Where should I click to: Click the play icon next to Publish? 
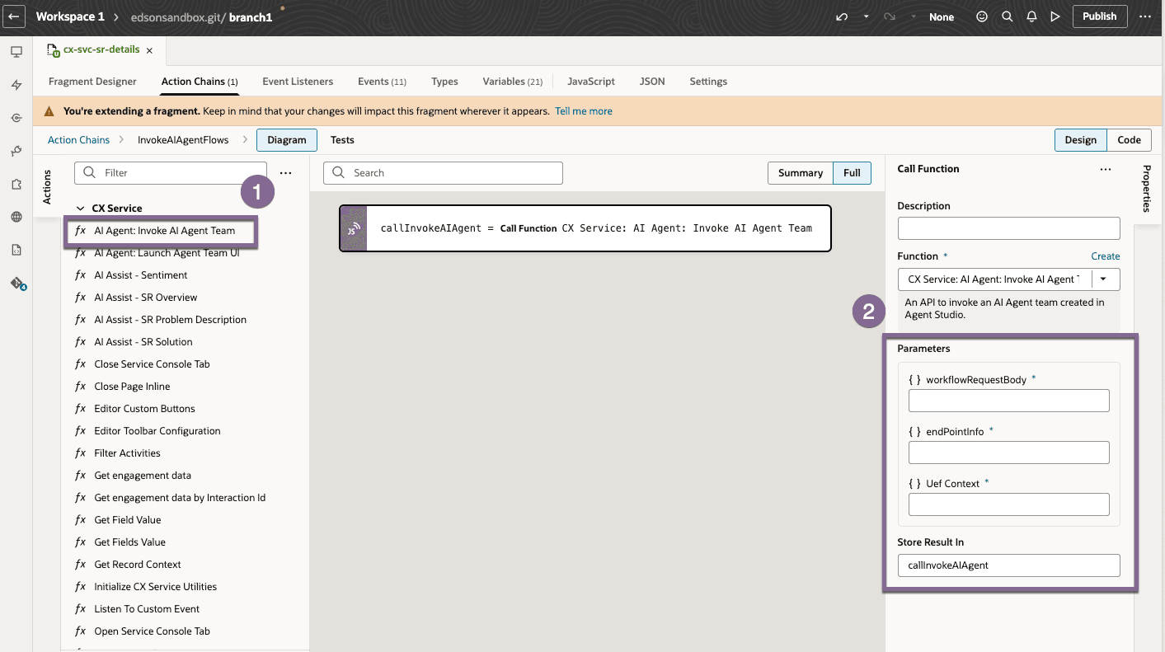(1056, 16)
